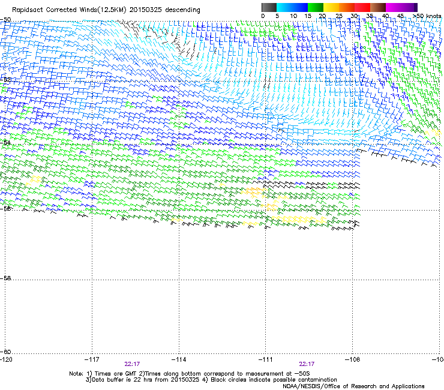Click the purple '22:17' time near -117
Screen dimensions: 444x390
[132, 364]
